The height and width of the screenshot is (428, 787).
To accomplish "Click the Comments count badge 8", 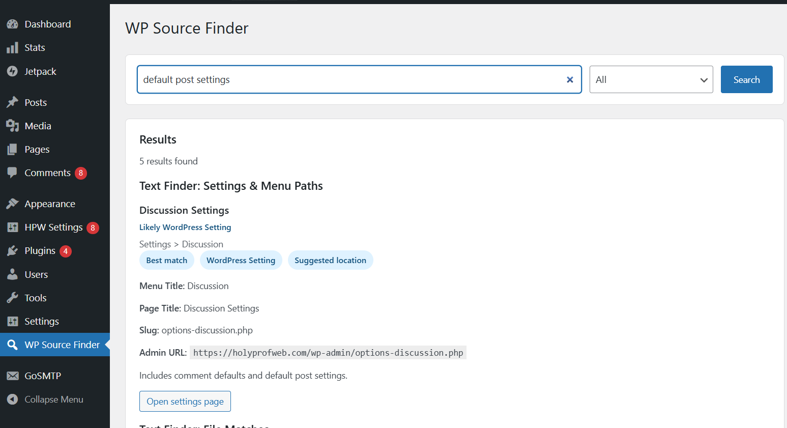I will tap(81, 173).
